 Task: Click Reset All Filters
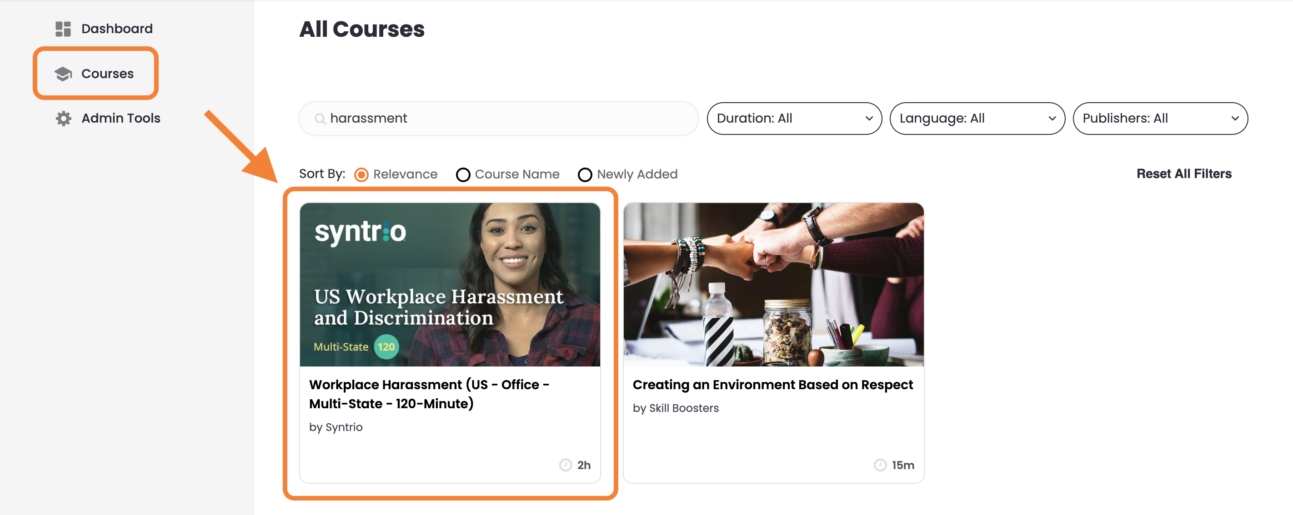pyautogui.click(x=1183, y=173)
